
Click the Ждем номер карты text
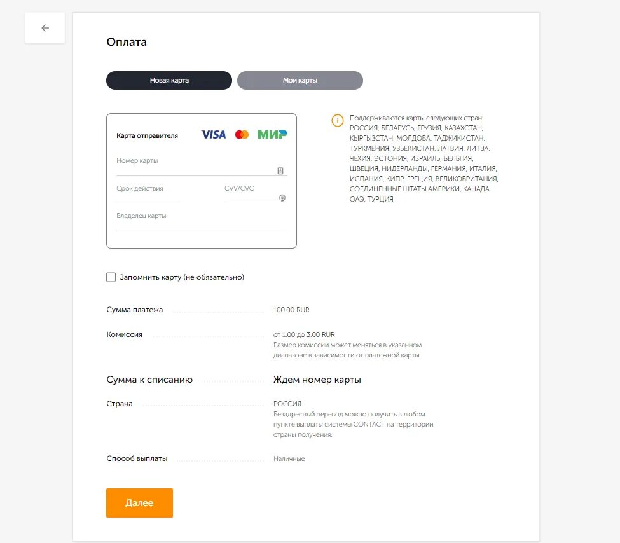pyautogui.click(x=317, y=380)
